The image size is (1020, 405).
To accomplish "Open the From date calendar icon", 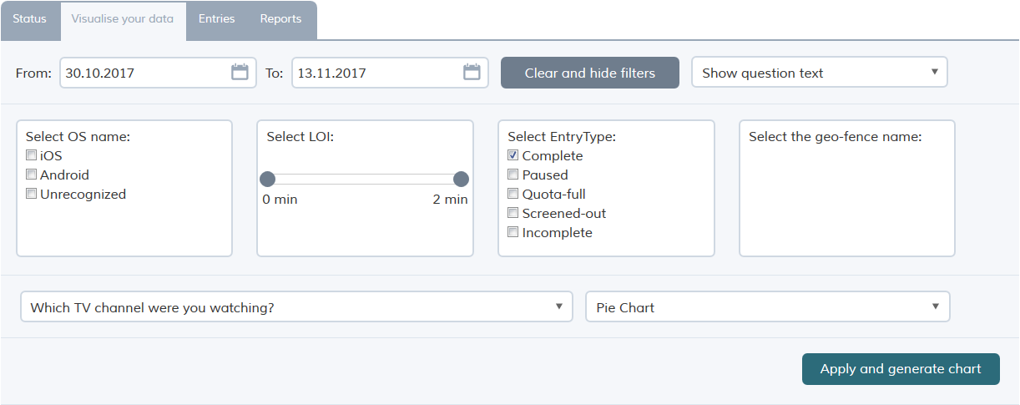I will (240, 72).
